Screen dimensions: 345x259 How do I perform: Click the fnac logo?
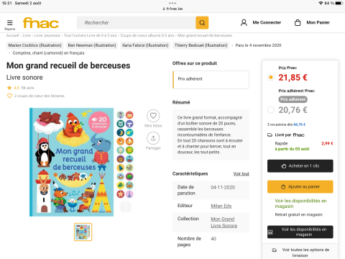(41, 23)
